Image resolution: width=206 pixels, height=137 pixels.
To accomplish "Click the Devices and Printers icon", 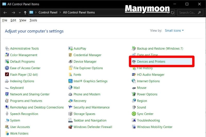I will click(x=134, y=62).
